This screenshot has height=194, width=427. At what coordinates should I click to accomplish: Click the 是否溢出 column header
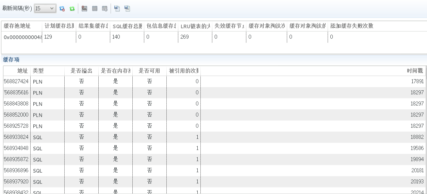pos(81,71)
